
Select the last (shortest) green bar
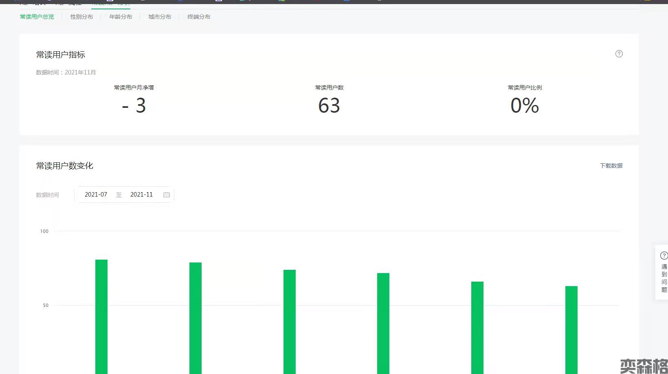pyautogui.click(x=571, y=330)
